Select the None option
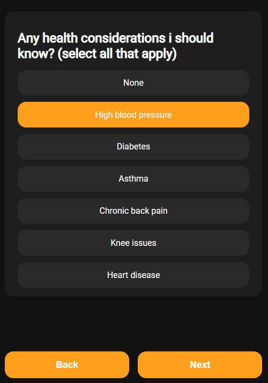Screen dimensions: 268x383 (133, 83)
